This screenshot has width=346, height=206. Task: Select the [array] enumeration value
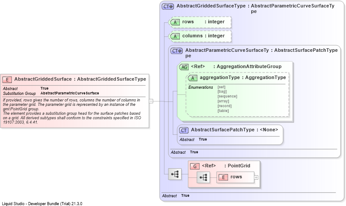[x=223, y=101]
